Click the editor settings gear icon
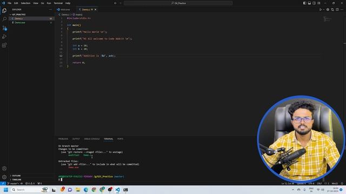 pyautogui.click(x=328, y=10)
